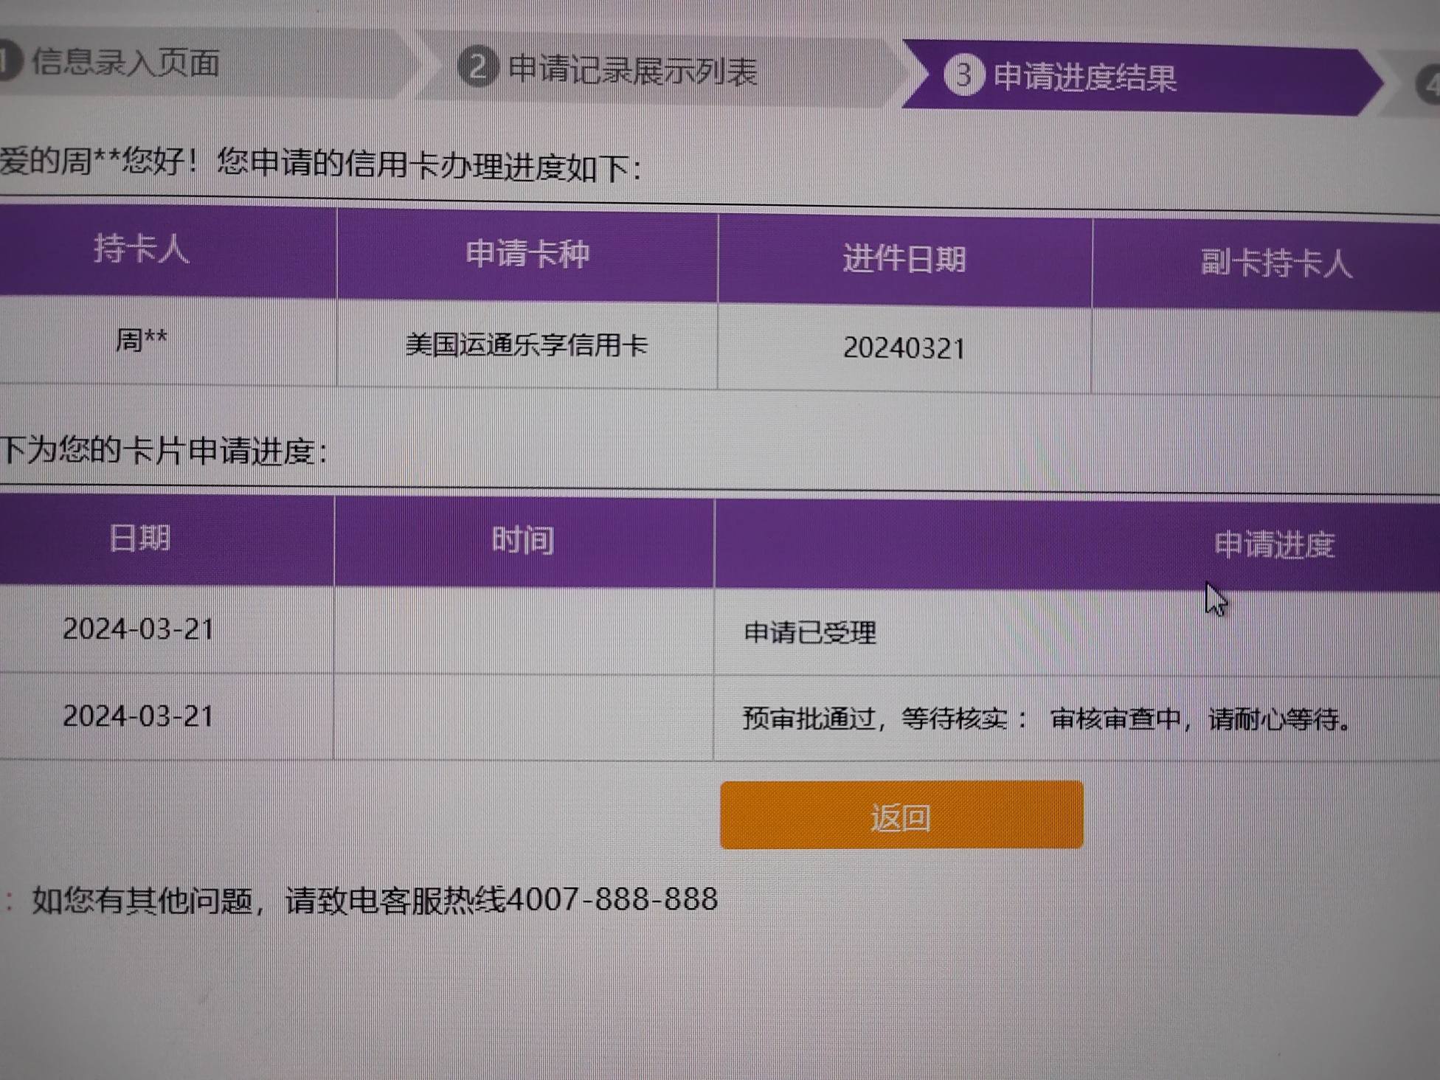Image resolution: width=1440 pixels, height=1080 pixels.
Task: Click the orange 返回 button
Action: click(x=901, y=815)
